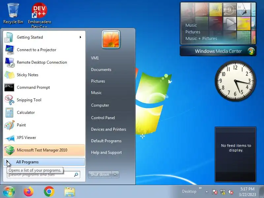
Task: Launch the Command Prompt icon
Action: 9,87
